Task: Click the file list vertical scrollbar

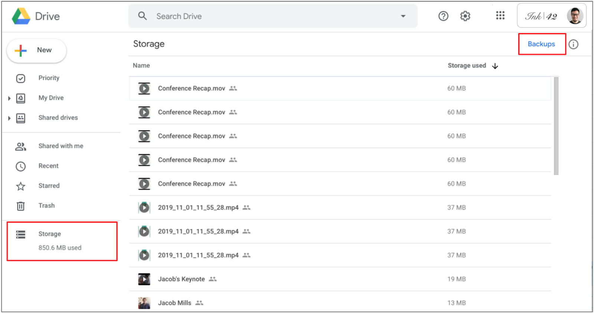Action: tap(556, 126)
